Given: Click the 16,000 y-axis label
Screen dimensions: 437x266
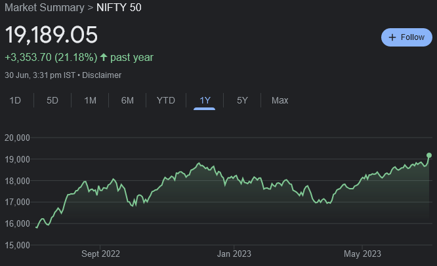Looking at the screenshot, I should pos(17,223).
